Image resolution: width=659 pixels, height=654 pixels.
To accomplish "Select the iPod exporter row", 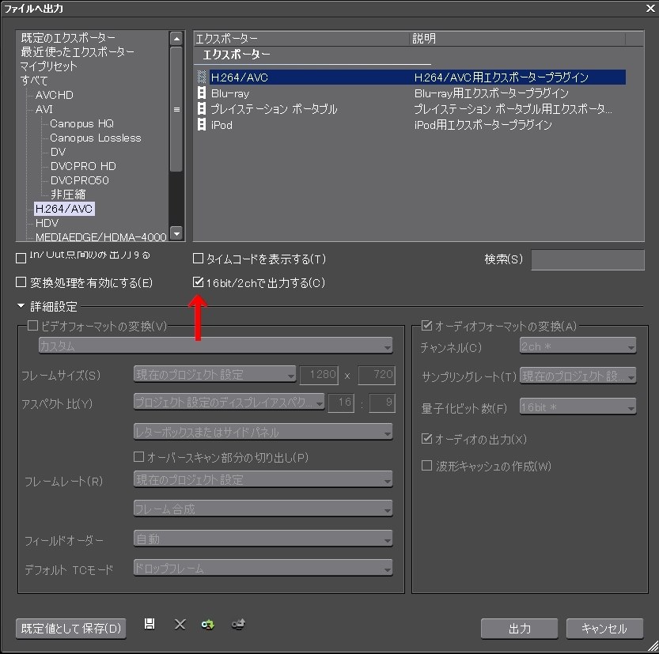I will tap(412, 124).
